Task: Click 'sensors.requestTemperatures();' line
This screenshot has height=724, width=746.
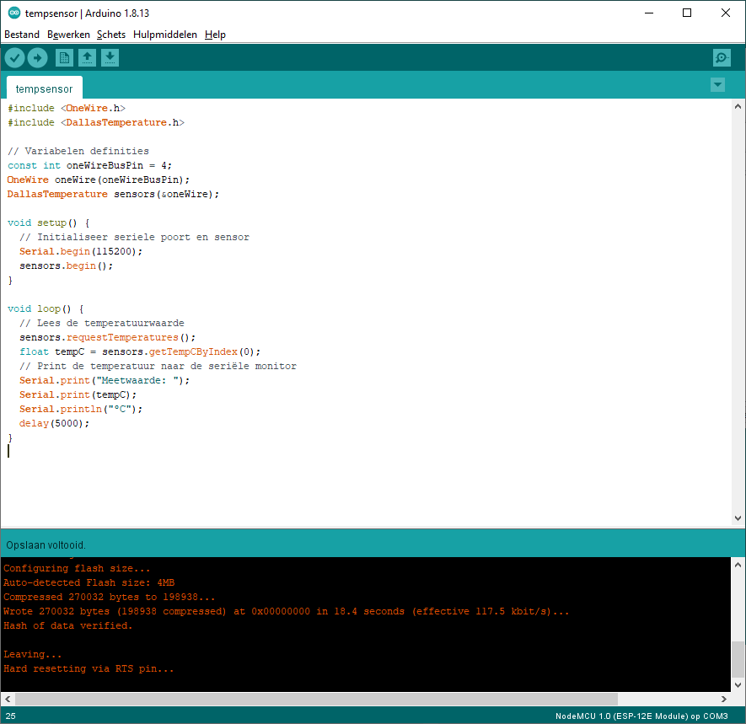Action: tap(108, 337)
